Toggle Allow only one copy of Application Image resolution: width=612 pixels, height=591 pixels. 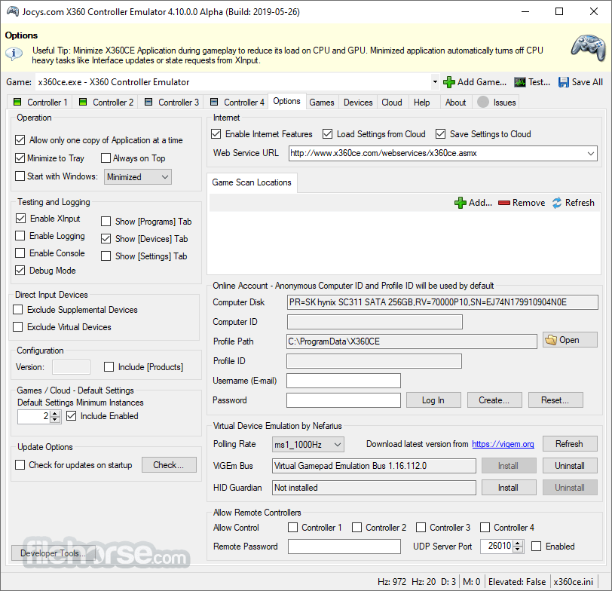point(20,139)
